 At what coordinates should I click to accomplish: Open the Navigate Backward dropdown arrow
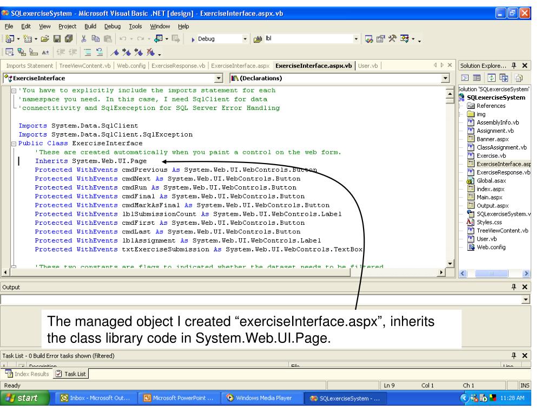coord(167,39)
